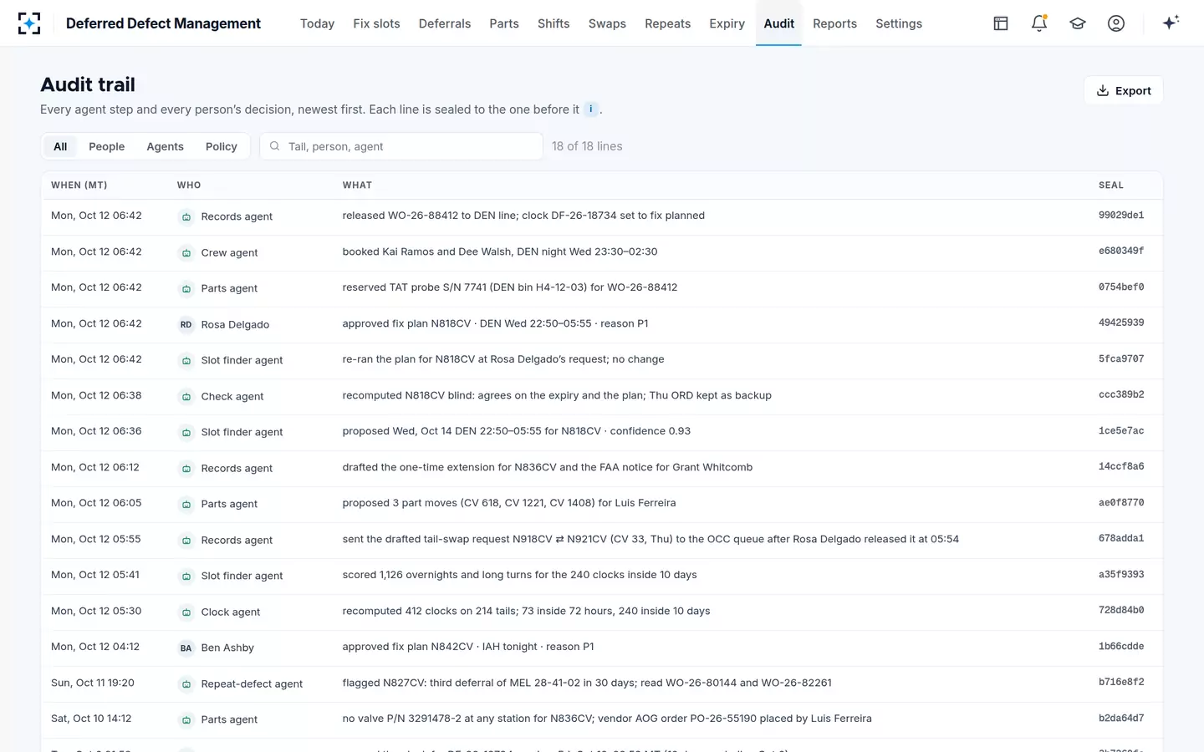Open the Fix slots tab
This screenshot has height=752, width=1204.
coord(376,23)
